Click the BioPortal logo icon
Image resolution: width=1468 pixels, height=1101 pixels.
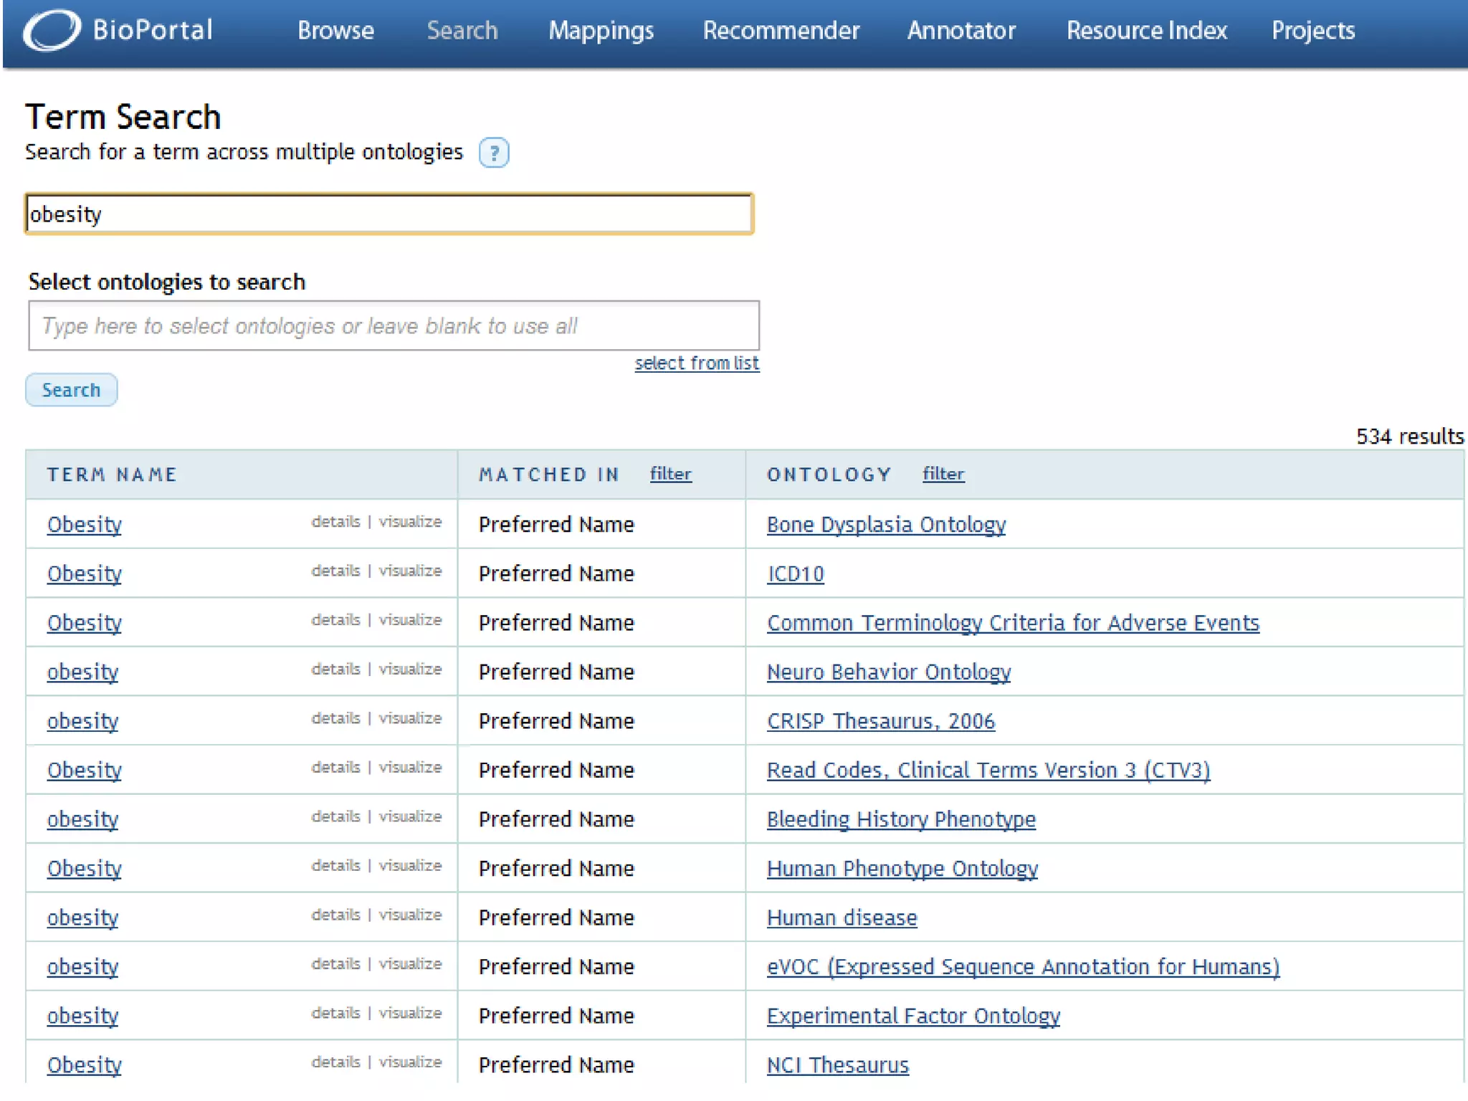[x=51, y=30]
